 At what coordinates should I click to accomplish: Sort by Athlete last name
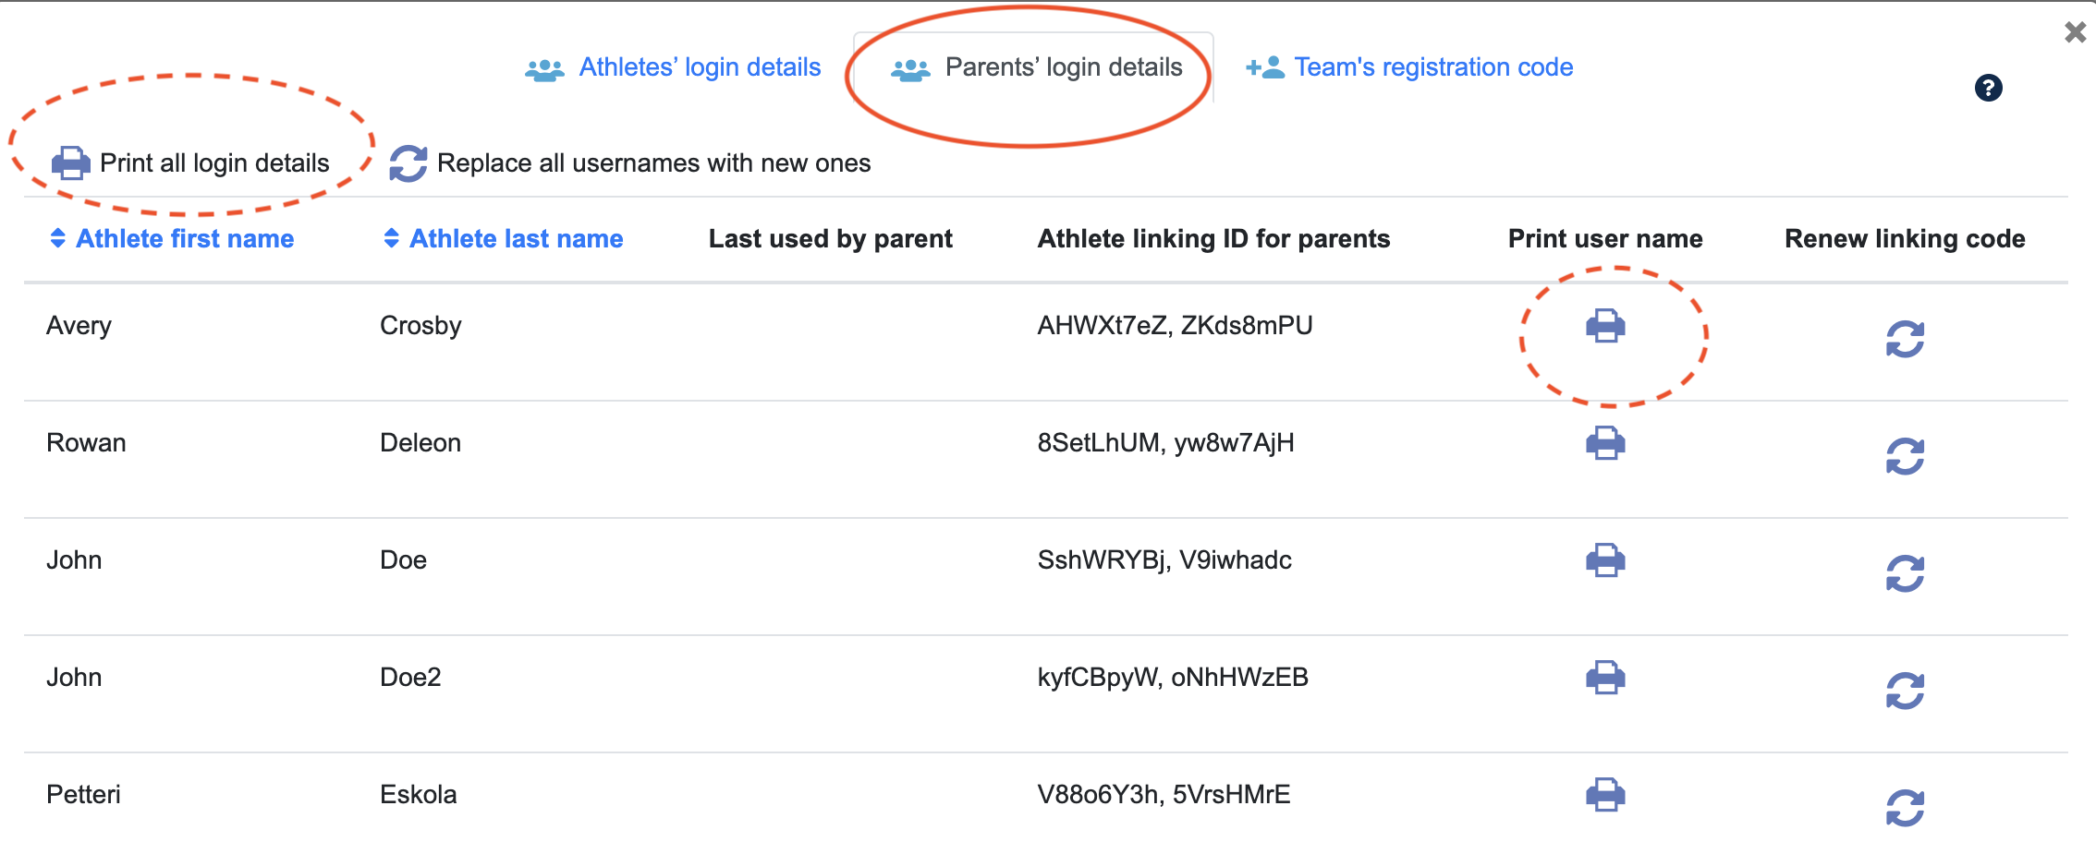pyautogui.click(x=516, y=239)
